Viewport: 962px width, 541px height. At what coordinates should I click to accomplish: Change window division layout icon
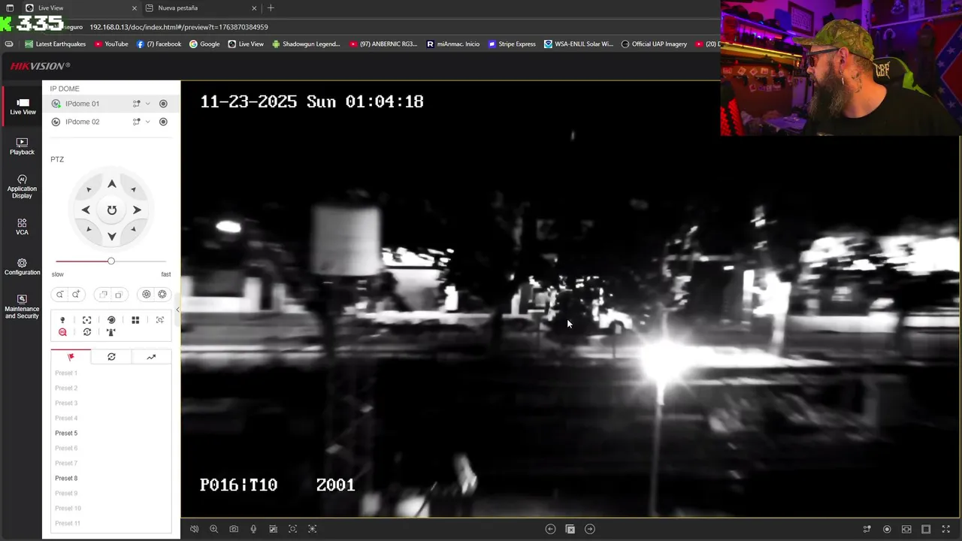point(926,529)
